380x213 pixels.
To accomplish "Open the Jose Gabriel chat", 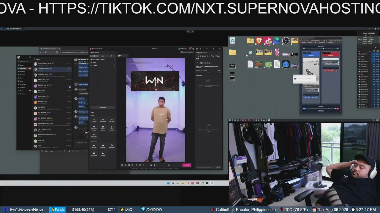I will tap(52, 108).
